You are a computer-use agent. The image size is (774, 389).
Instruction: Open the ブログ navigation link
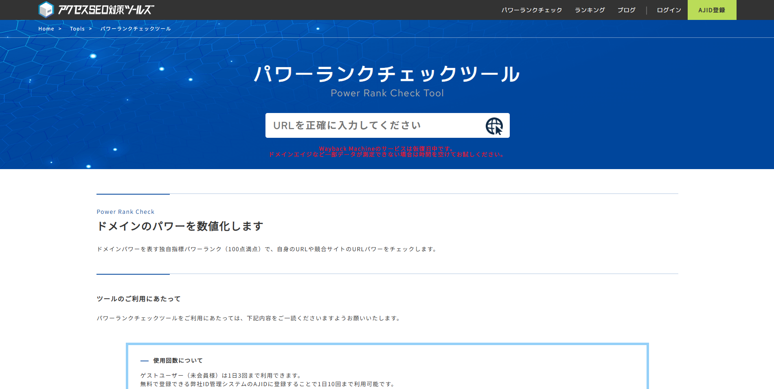click(x=626, y=10)
